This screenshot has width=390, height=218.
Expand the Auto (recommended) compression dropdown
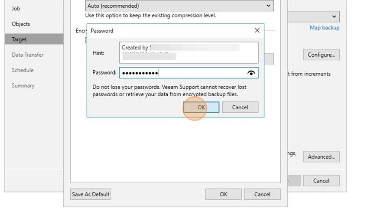(x=179, y=6)
